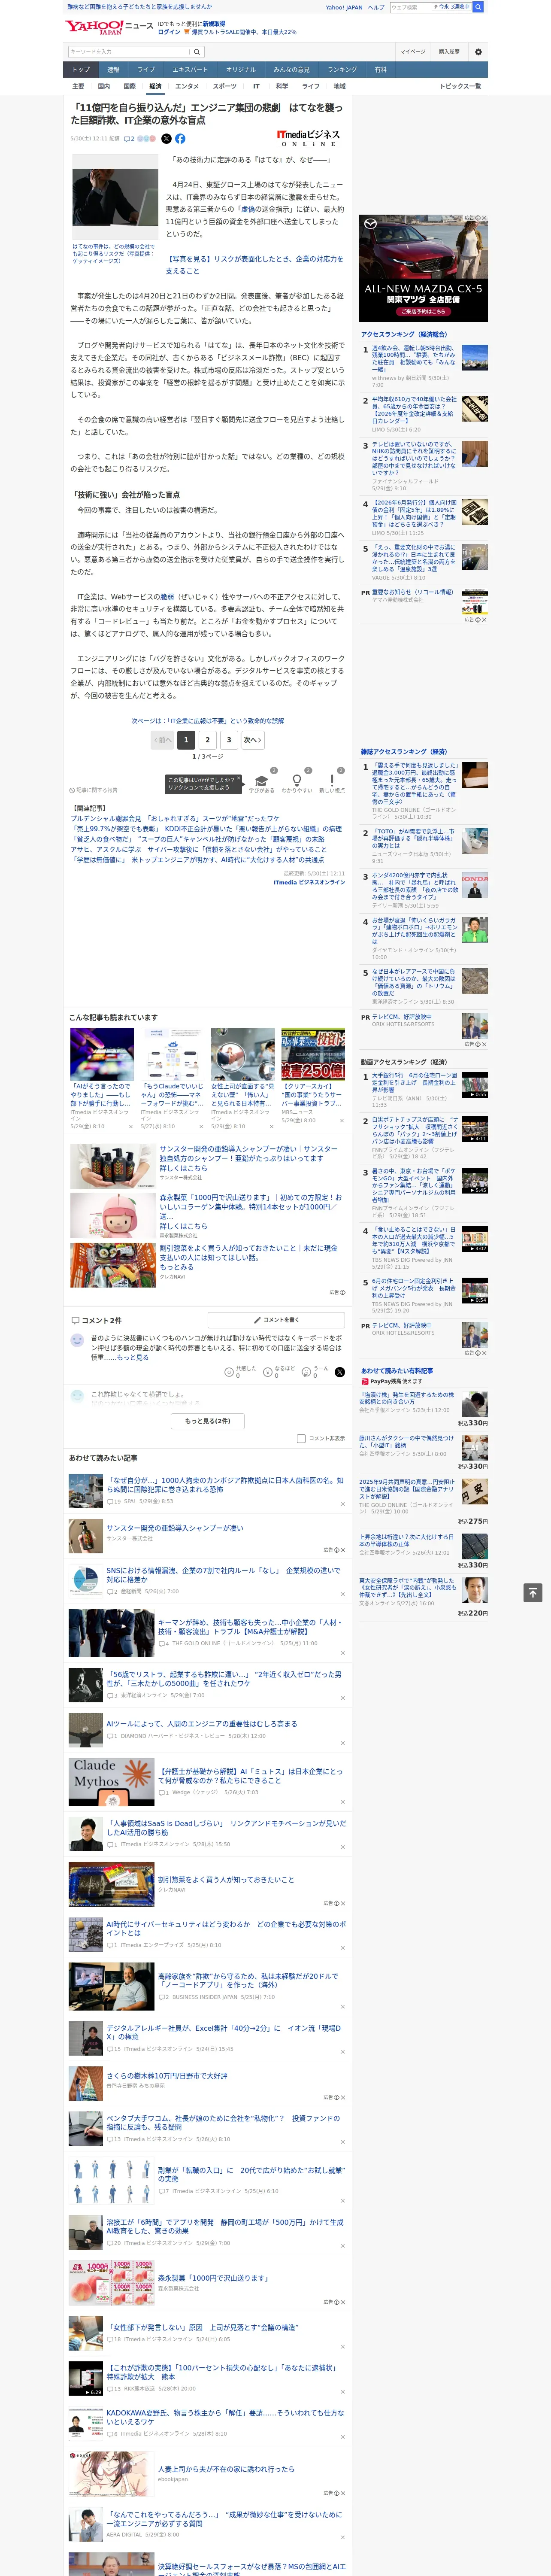Open the みんなの意見 navigation tab
This screenshot has height=2576, width=551.
(291, 70)
